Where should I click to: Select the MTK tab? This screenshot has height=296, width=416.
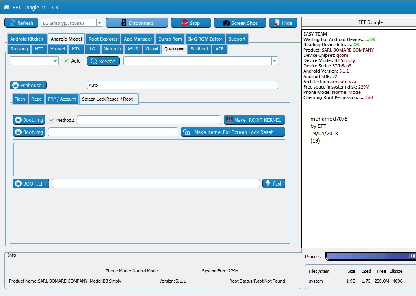coord(76,49)
